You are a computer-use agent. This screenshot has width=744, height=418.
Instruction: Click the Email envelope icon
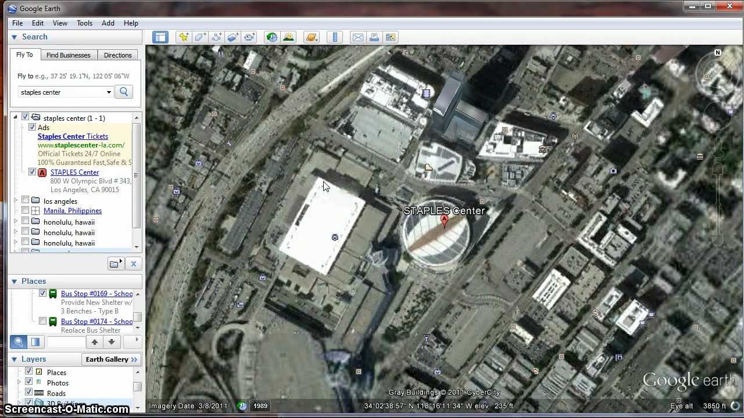pyautogui.click(x=358, y=37)
